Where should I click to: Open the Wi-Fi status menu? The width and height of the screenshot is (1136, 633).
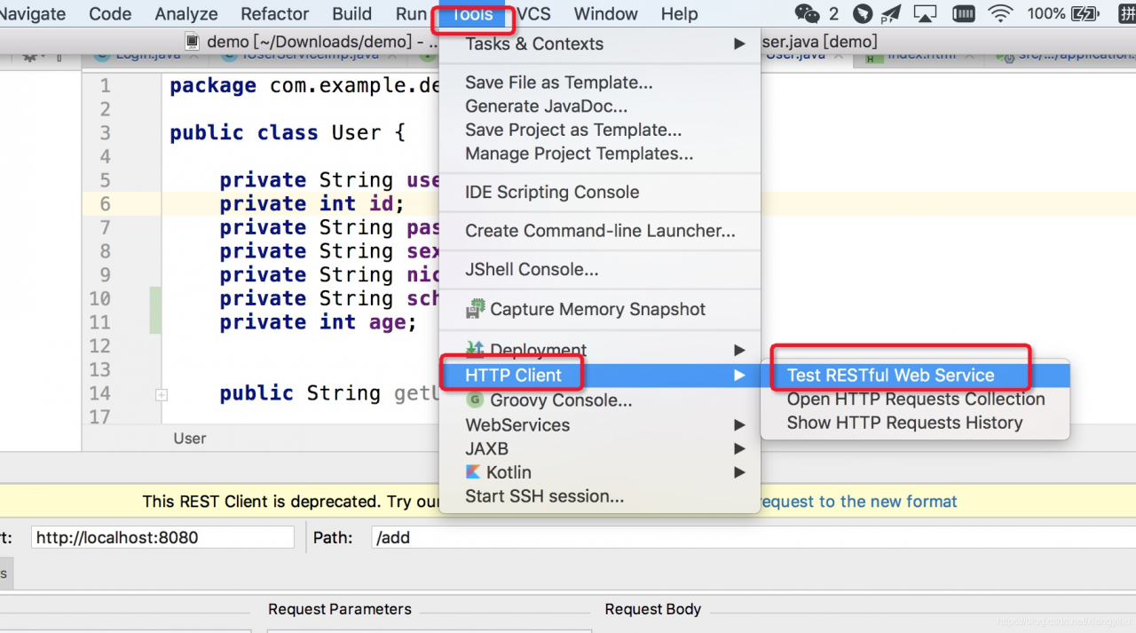click(x=1001, y=13)
